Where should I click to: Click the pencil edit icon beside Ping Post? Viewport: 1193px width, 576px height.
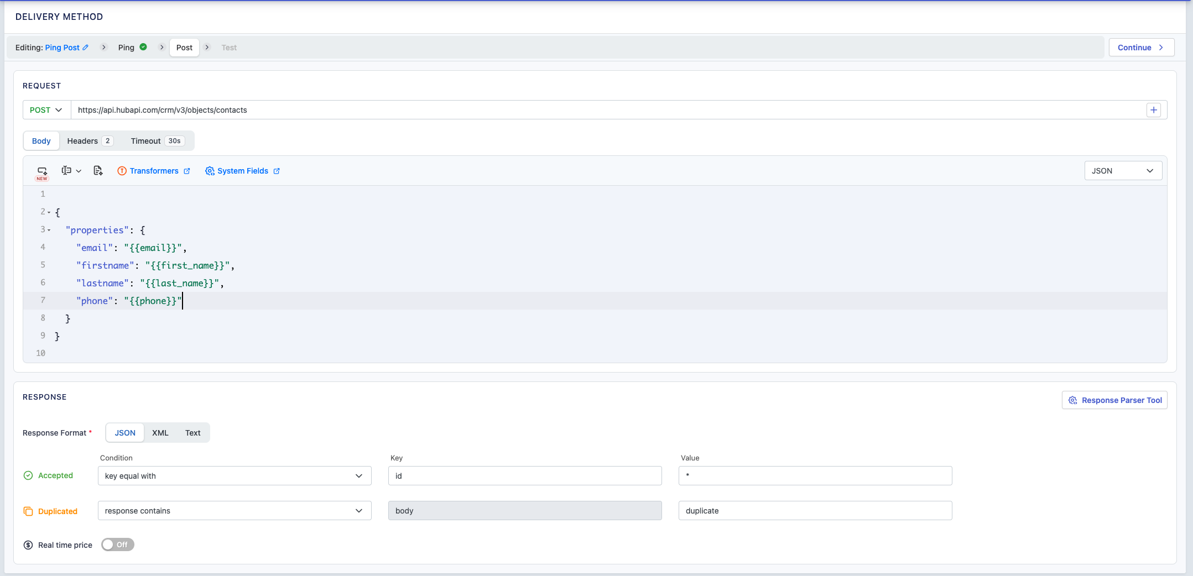(x=85, y=48)
